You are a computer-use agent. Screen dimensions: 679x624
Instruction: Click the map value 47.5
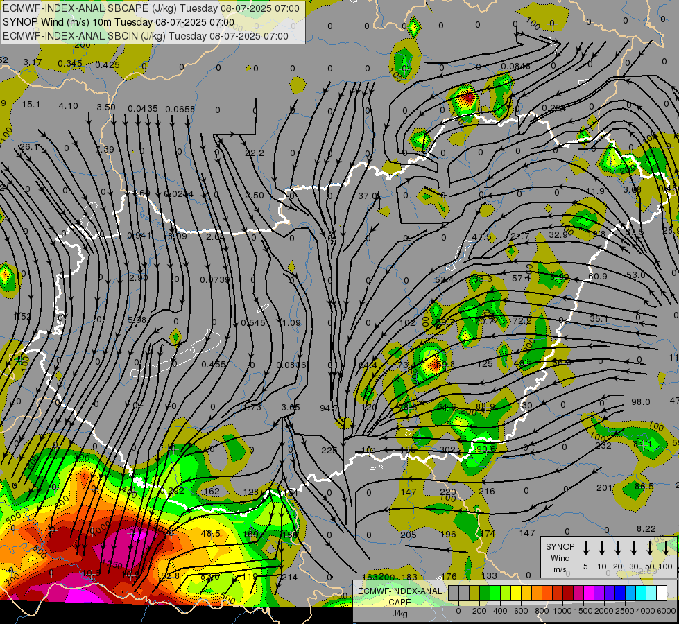click(x=481, y=237)
